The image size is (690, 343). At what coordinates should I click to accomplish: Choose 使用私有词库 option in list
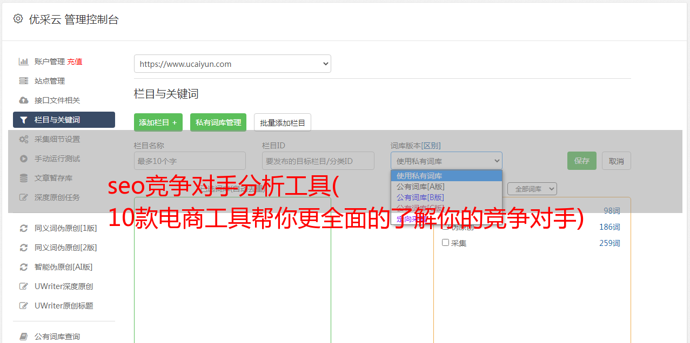pyautogui.click(x=446, y=175)
